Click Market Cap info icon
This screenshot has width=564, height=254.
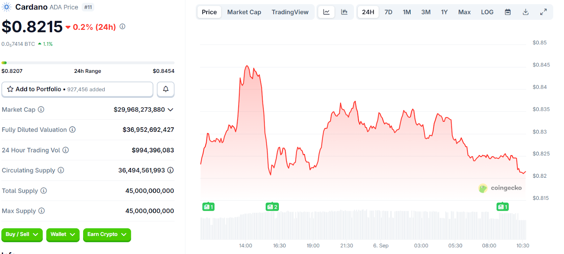pyautogui.click(x=41, y=109)
